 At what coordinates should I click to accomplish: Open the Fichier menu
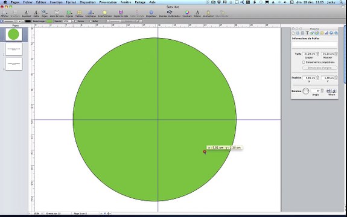click(28, 2)
